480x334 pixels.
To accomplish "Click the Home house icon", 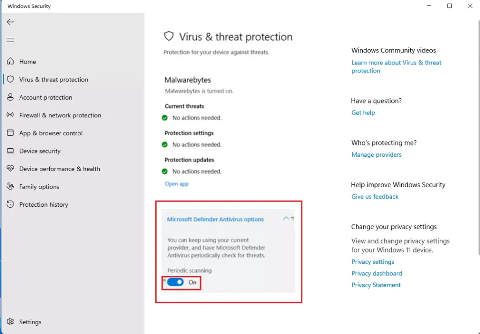I will 10,61.
